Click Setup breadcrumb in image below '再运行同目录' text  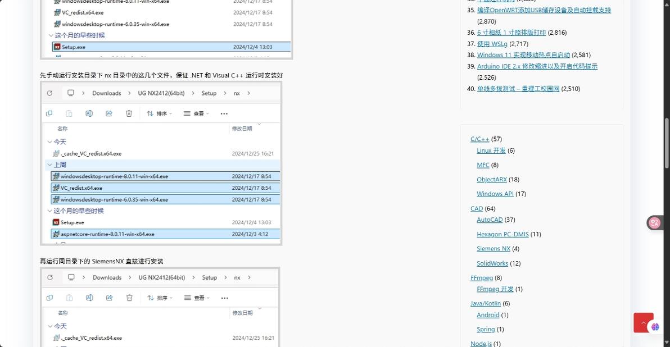coord(209,277)
